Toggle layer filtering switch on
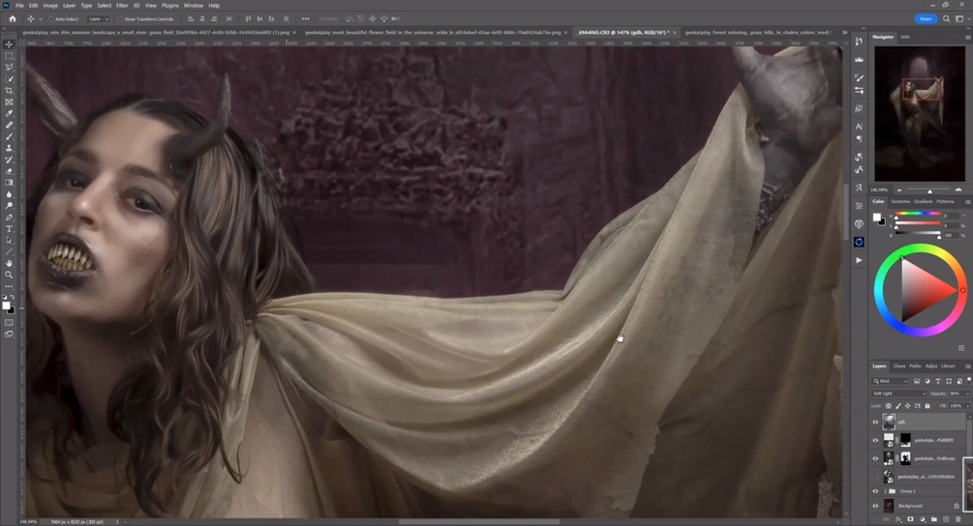This screenshot has width=973, height=526. pyautogui.click(x=969, y=380)
